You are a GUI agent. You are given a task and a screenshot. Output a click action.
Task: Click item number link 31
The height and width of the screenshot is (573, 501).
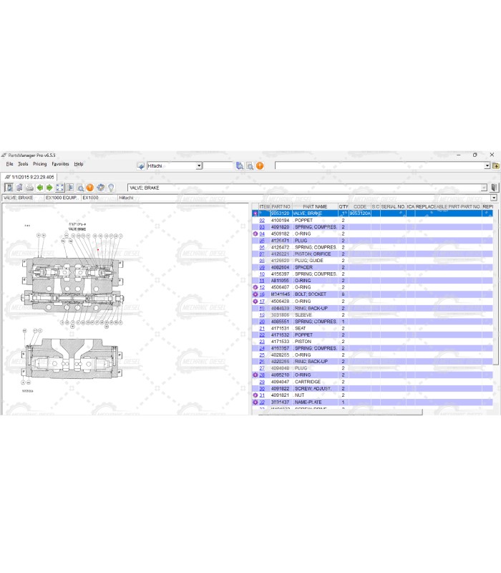[x=262, y=395]
